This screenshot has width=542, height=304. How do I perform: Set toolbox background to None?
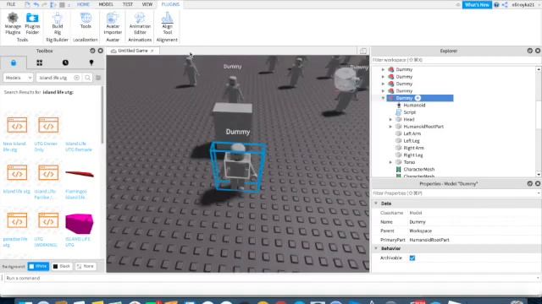point(86,267)
